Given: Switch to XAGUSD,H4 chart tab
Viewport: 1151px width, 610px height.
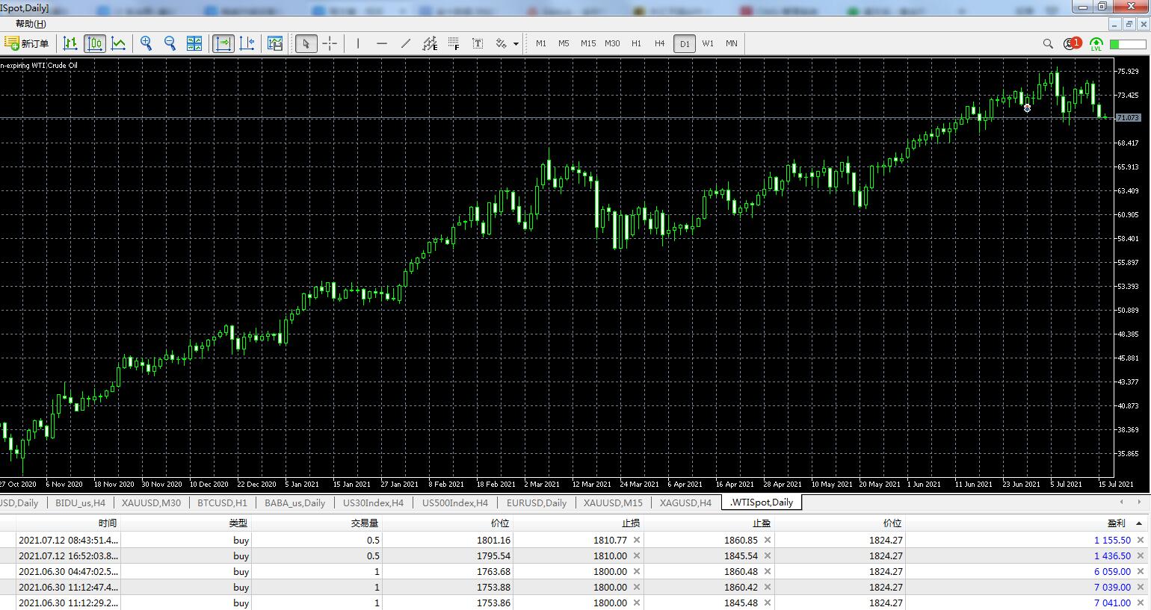Looking at the screenshot, I should point(685,502).
